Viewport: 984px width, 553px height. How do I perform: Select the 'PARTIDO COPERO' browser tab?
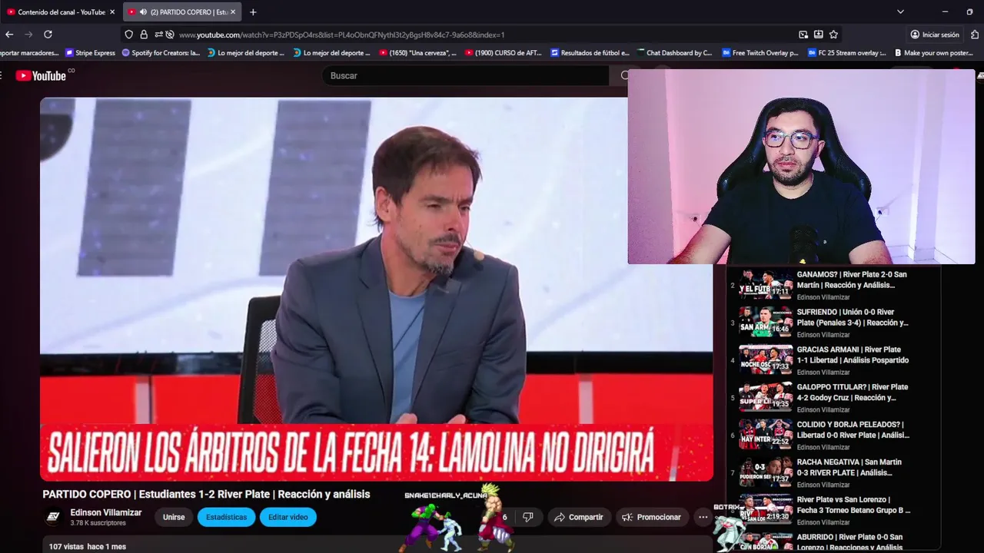click(x=181, y=12)
